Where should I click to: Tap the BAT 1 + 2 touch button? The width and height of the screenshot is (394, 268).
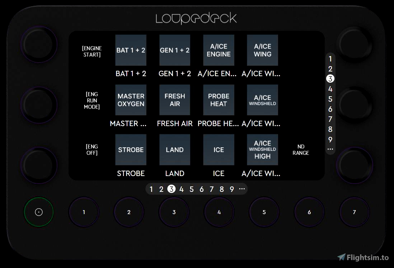pos(131,50)
